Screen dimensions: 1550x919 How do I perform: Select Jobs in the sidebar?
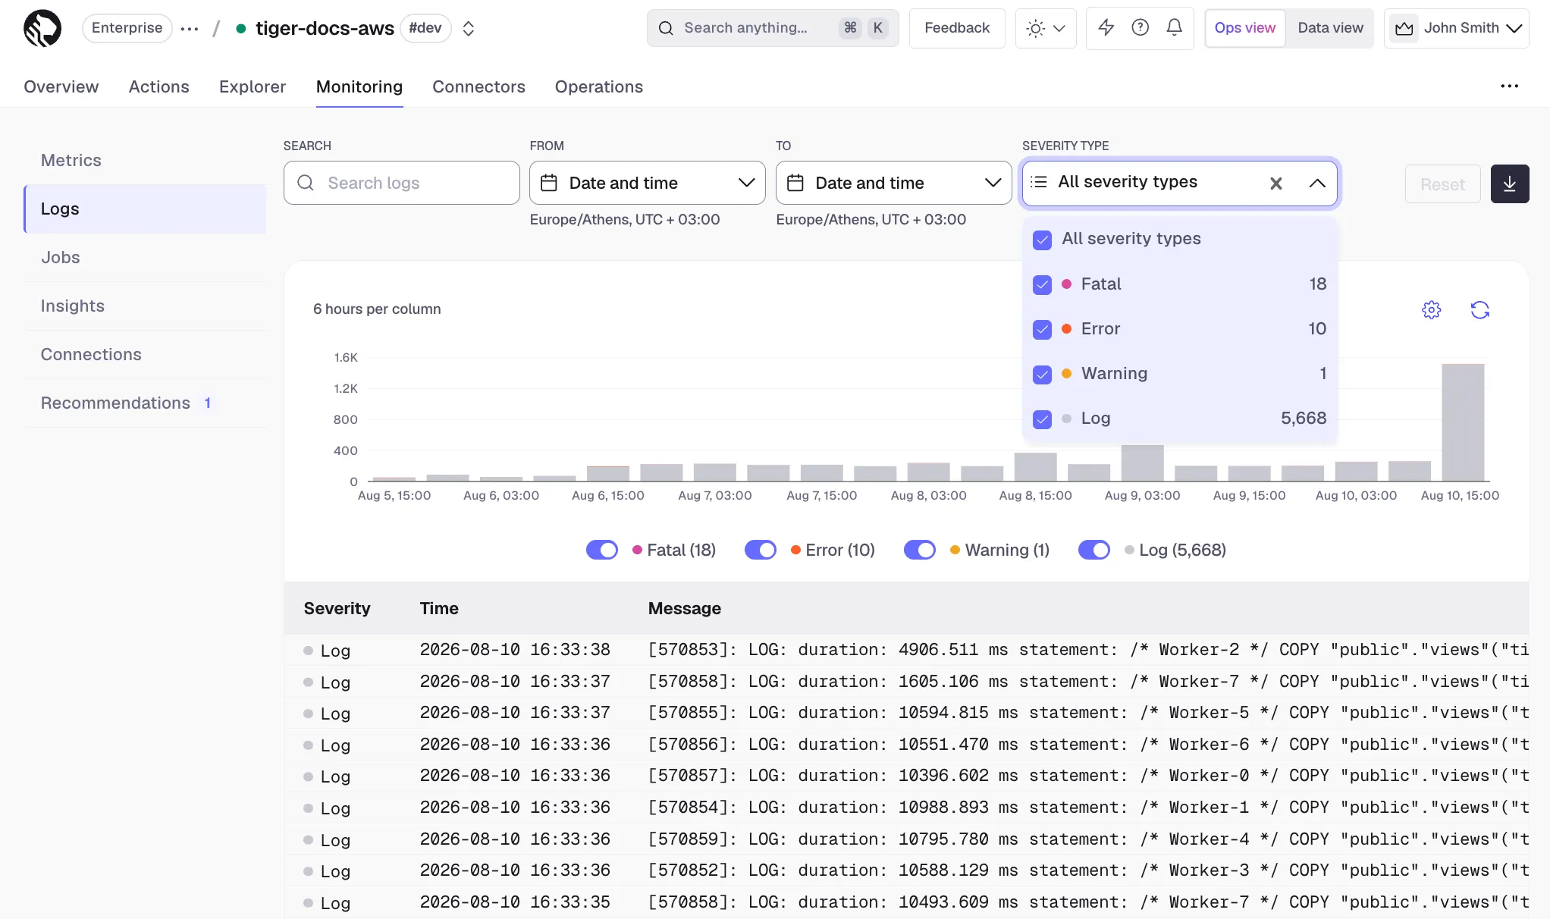(145, 257)
